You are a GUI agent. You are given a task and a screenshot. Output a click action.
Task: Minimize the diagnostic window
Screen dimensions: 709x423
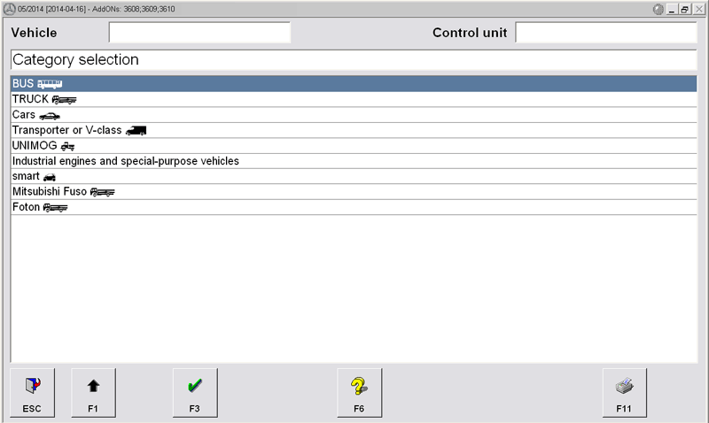pos(672,9)
